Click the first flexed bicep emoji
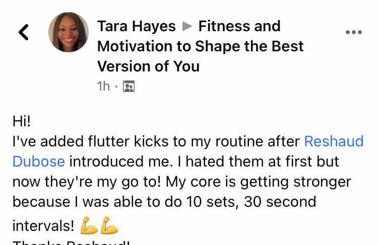Image resolution: width=378 pixels, height=245 pixels. (x=89, y=225)
